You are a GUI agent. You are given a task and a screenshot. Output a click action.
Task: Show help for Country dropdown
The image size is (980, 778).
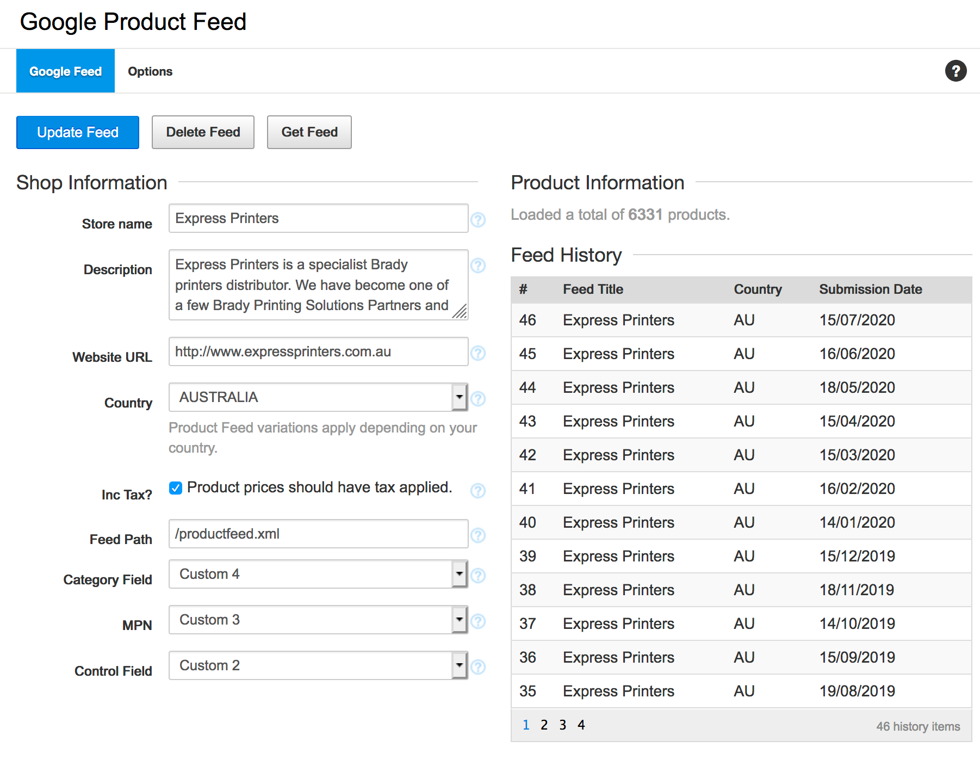pyautogui.click(x=478, y=399)
